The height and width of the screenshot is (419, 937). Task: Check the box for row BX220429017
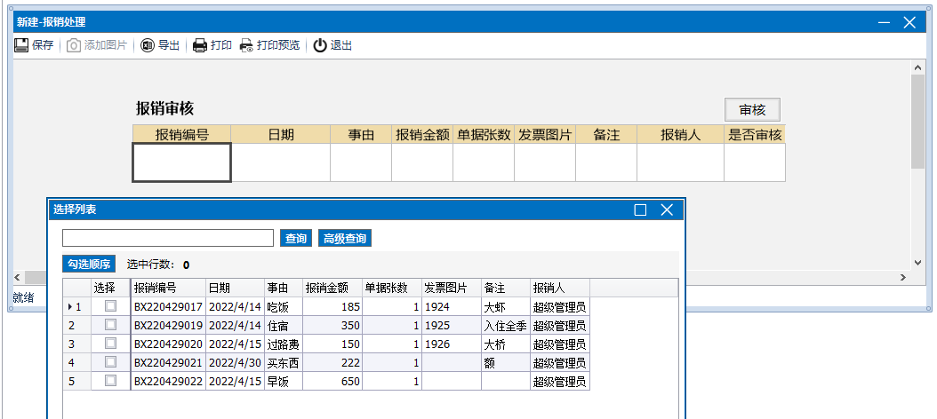110,306
